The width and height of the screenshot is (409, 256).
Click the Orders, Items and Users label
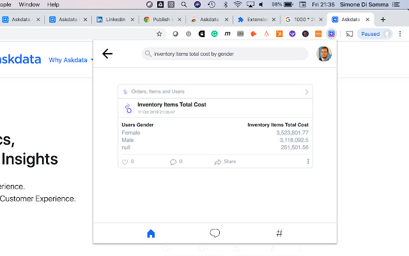[x=158, y=92]
